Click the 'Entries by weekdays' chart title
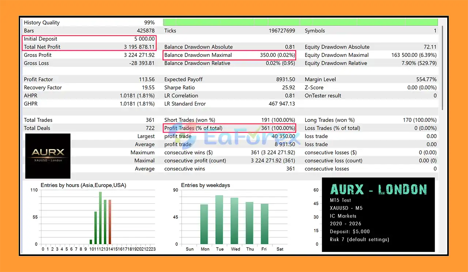468x272 pixels. 205,185
